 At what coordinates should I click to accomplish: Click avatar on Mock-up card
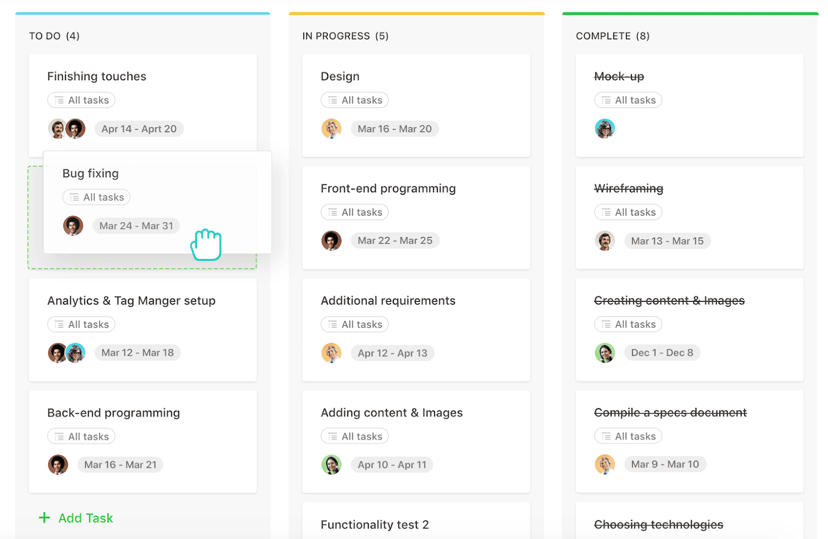pos(604,129)
